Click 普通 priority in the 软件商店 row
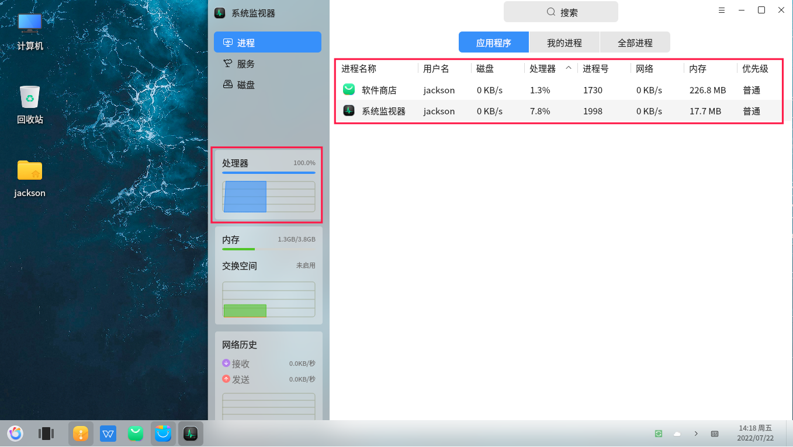793x447 pixels. coord(752,90)
